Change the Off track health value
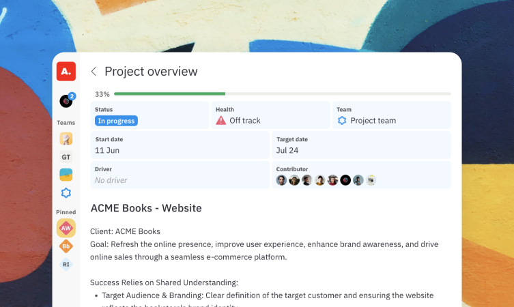Viewport: 514px width, 307px height. [x=245, y=121]
